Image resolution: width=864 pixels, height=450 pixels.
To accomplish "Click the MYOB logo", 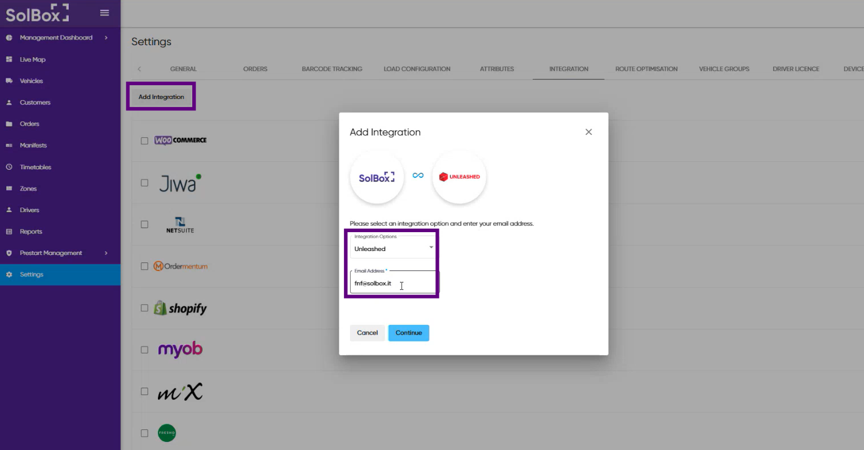I will tap(180, 349).
